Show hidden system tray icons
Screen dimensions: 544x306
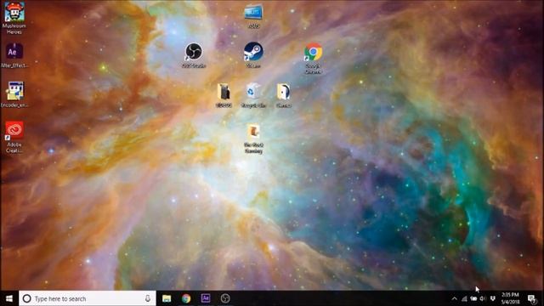click(x=454, y=298)
